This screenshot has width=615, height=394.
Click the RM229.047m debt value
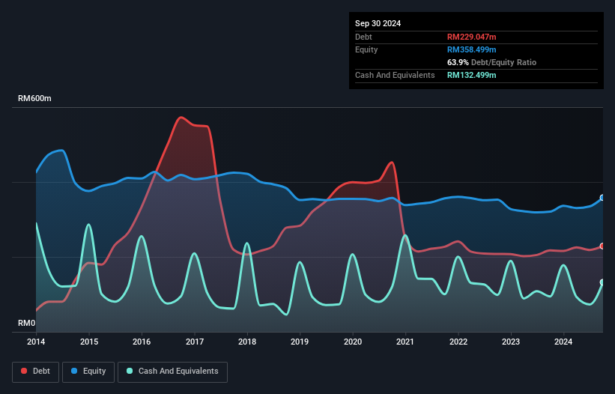tap(471, 37)
